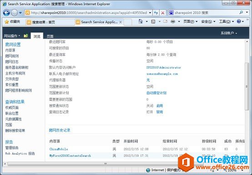Click the Print icon
Screen dimensions: 252x175
click(173, 21)
